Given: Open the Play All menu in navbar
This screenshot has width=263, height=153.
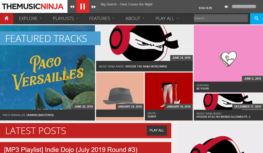Looking at the screenshot, I should 167,18.
